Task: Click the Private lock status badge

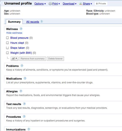Action: [x=101, y=4]
